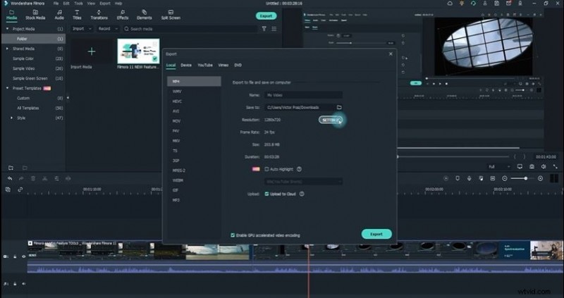The height and width of the screenshot is (298, 564).
Task: Open the Stock Media tab icon
Action: (35, 12)
